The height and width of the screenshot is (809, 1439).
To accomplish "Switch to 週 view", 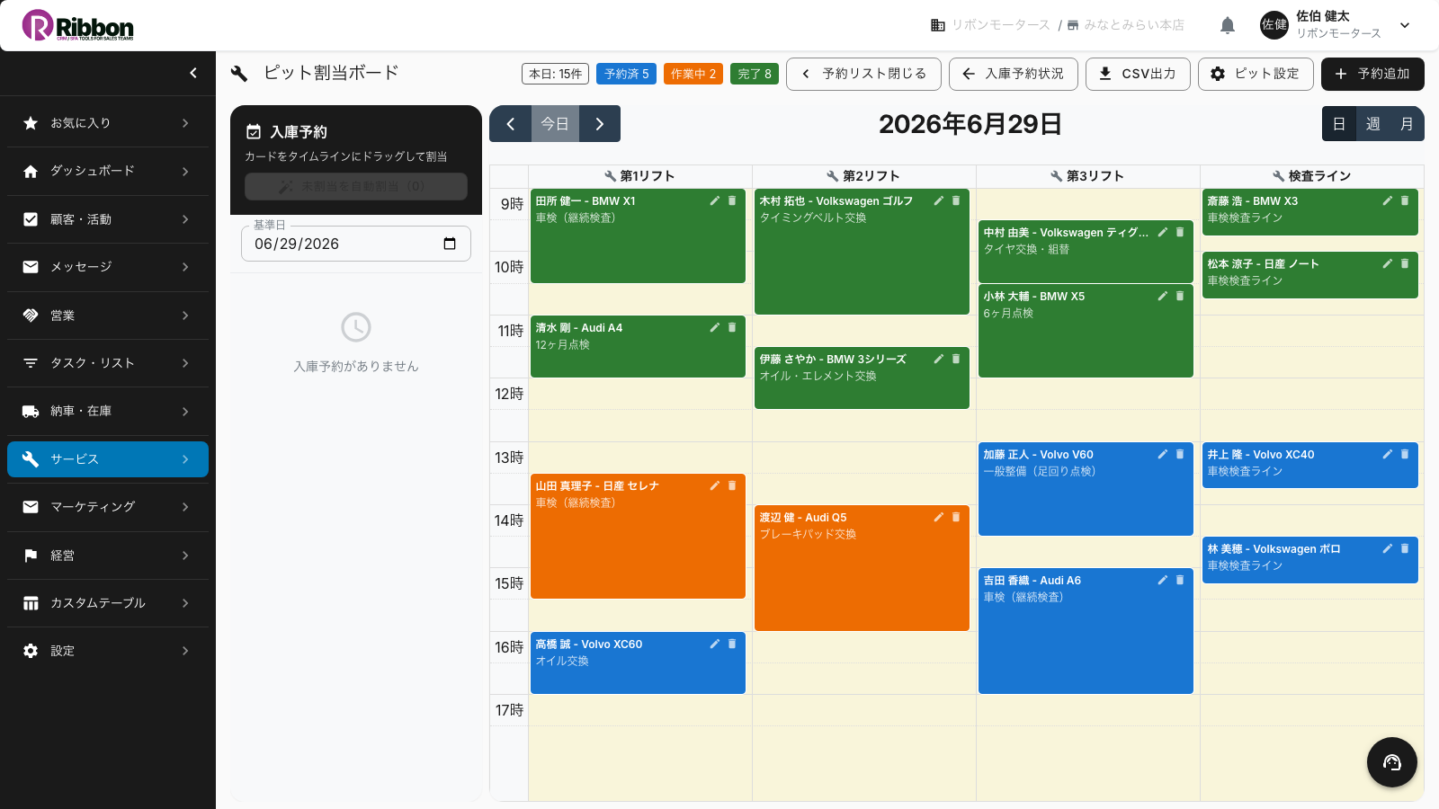I will [x=1373, y=124].
